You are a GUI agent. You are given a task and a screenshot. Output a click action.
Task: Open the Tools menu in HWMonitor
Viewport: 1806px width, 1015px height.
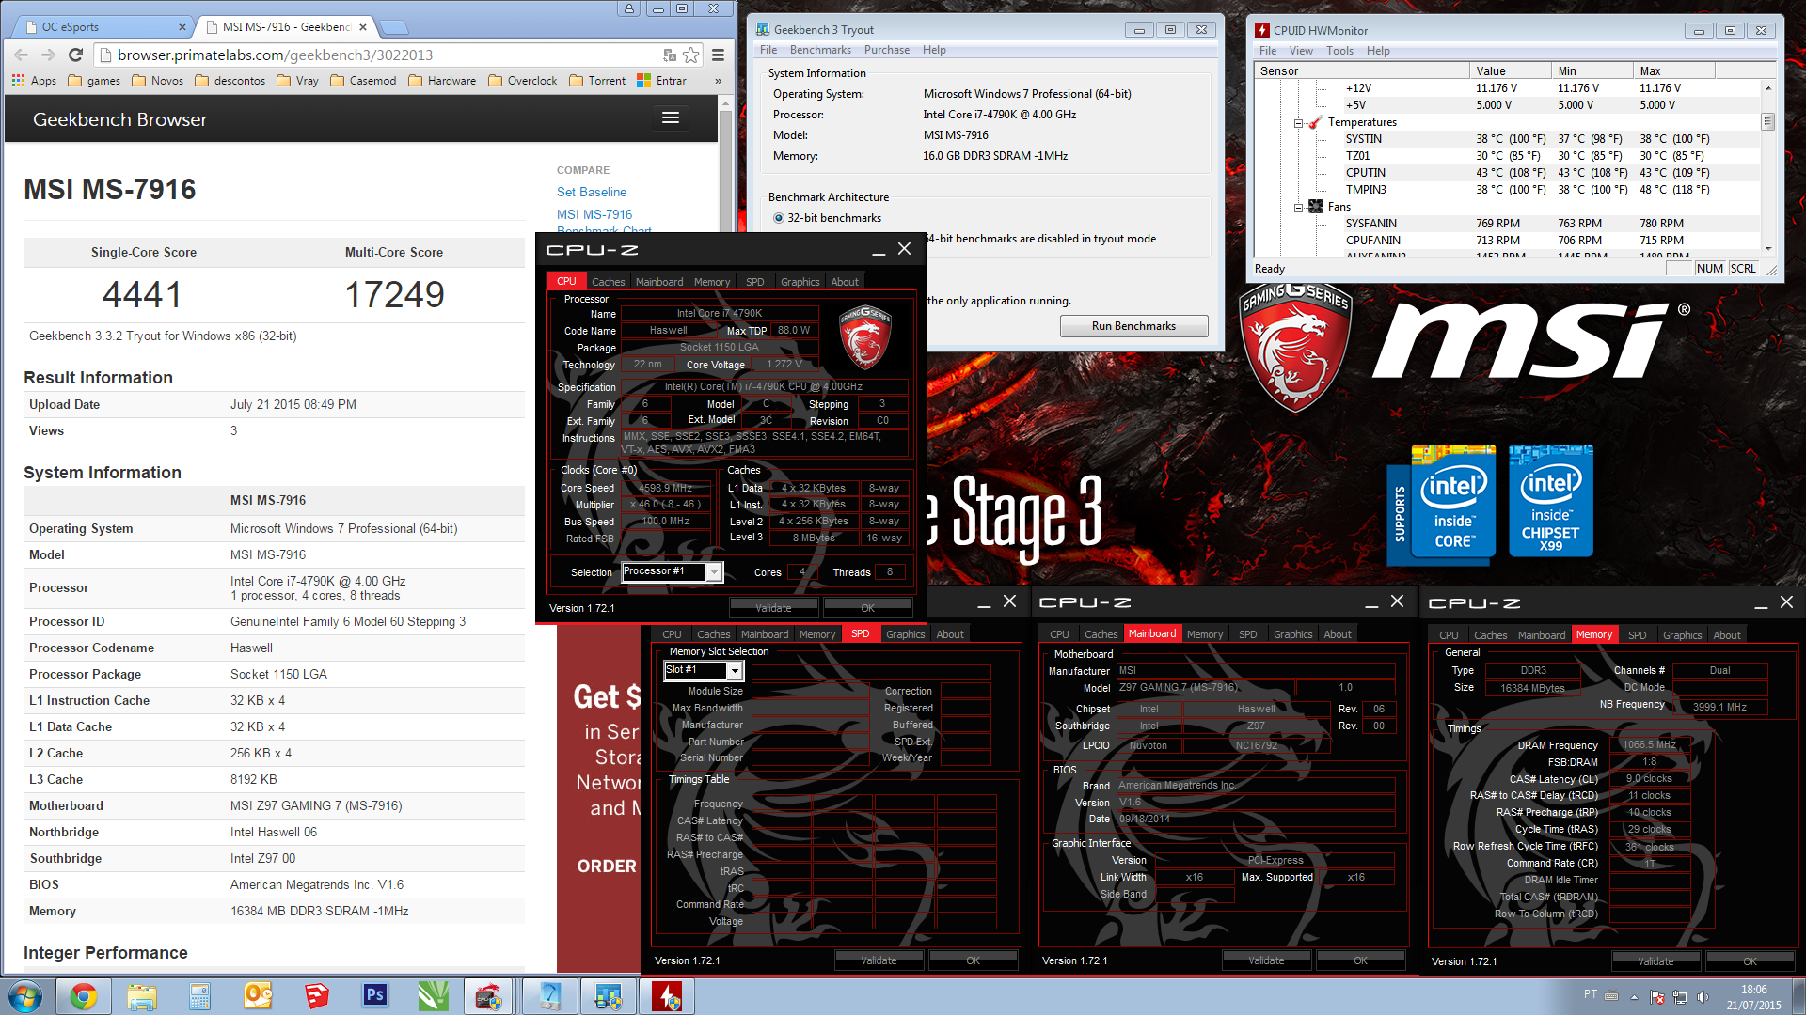[x=1339, y=51]
